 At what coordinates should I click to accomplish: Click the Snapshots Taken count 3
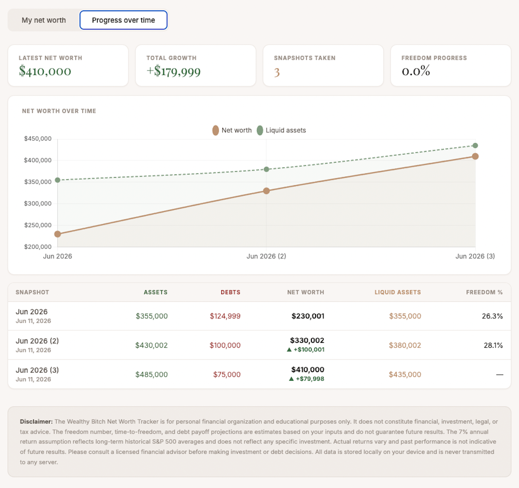coord(277,72)
